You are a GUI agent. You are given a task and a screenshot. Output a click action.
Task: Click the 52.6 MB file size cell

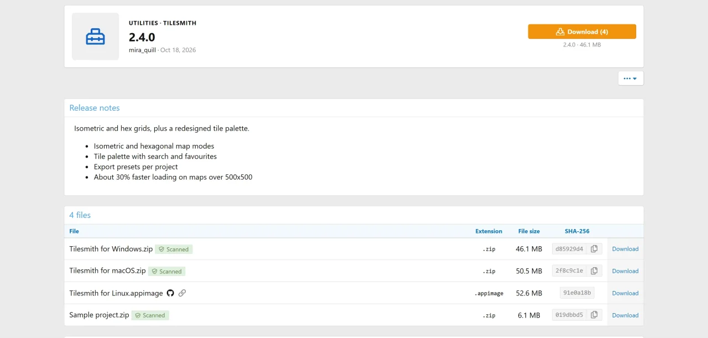pyautogui.click(x=529, y=293)
